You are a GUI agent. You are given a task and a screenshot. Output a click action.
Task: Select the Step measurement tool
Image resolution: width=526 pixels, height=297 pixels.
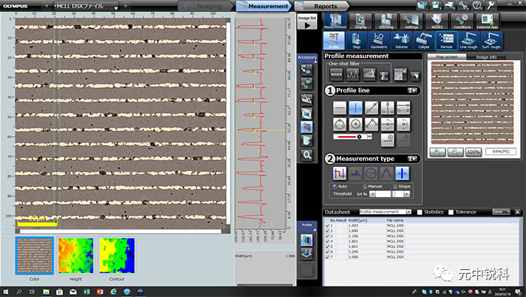356,41
